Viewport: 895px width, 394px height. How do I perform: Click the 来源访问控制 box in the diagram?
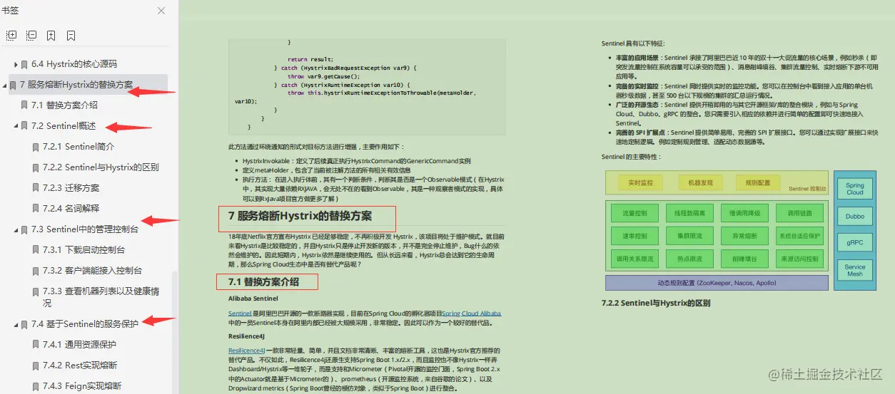(x=799, y=259)
